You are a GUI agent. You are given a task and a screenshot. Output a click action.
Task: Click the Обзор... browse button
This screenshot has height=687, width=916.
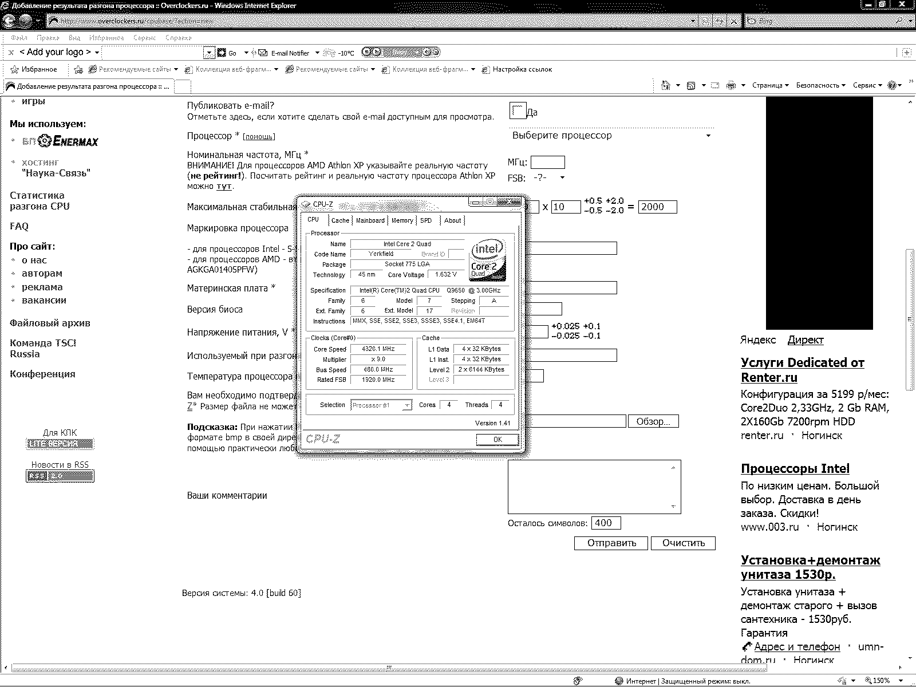click(653, 422)
